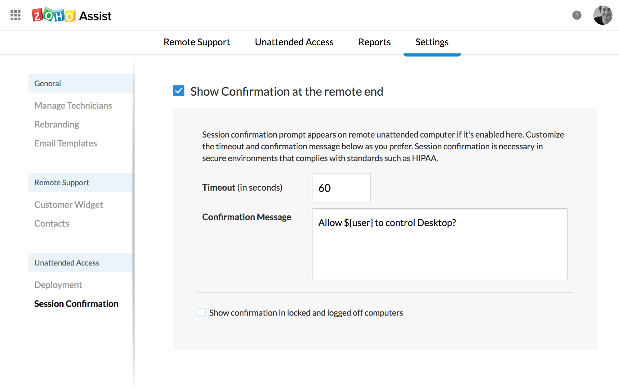This screenshot has width=619, height=390.
Task: Uncheck Show Confirmation at the remote end
Action: (179, 91)
